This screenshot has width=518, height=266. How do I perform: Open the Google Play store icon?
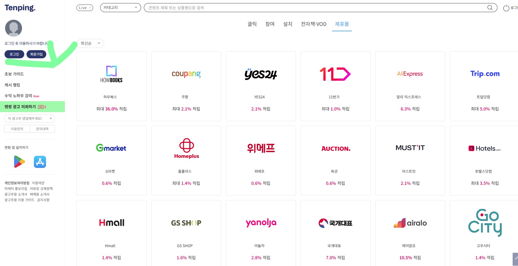pyautogui.click(x=19, y=162)
